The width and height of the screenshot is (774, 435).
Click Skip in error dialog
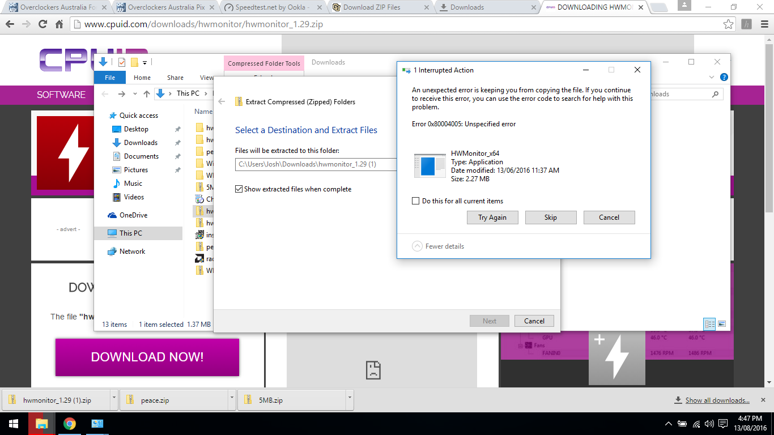pos(551,217)
